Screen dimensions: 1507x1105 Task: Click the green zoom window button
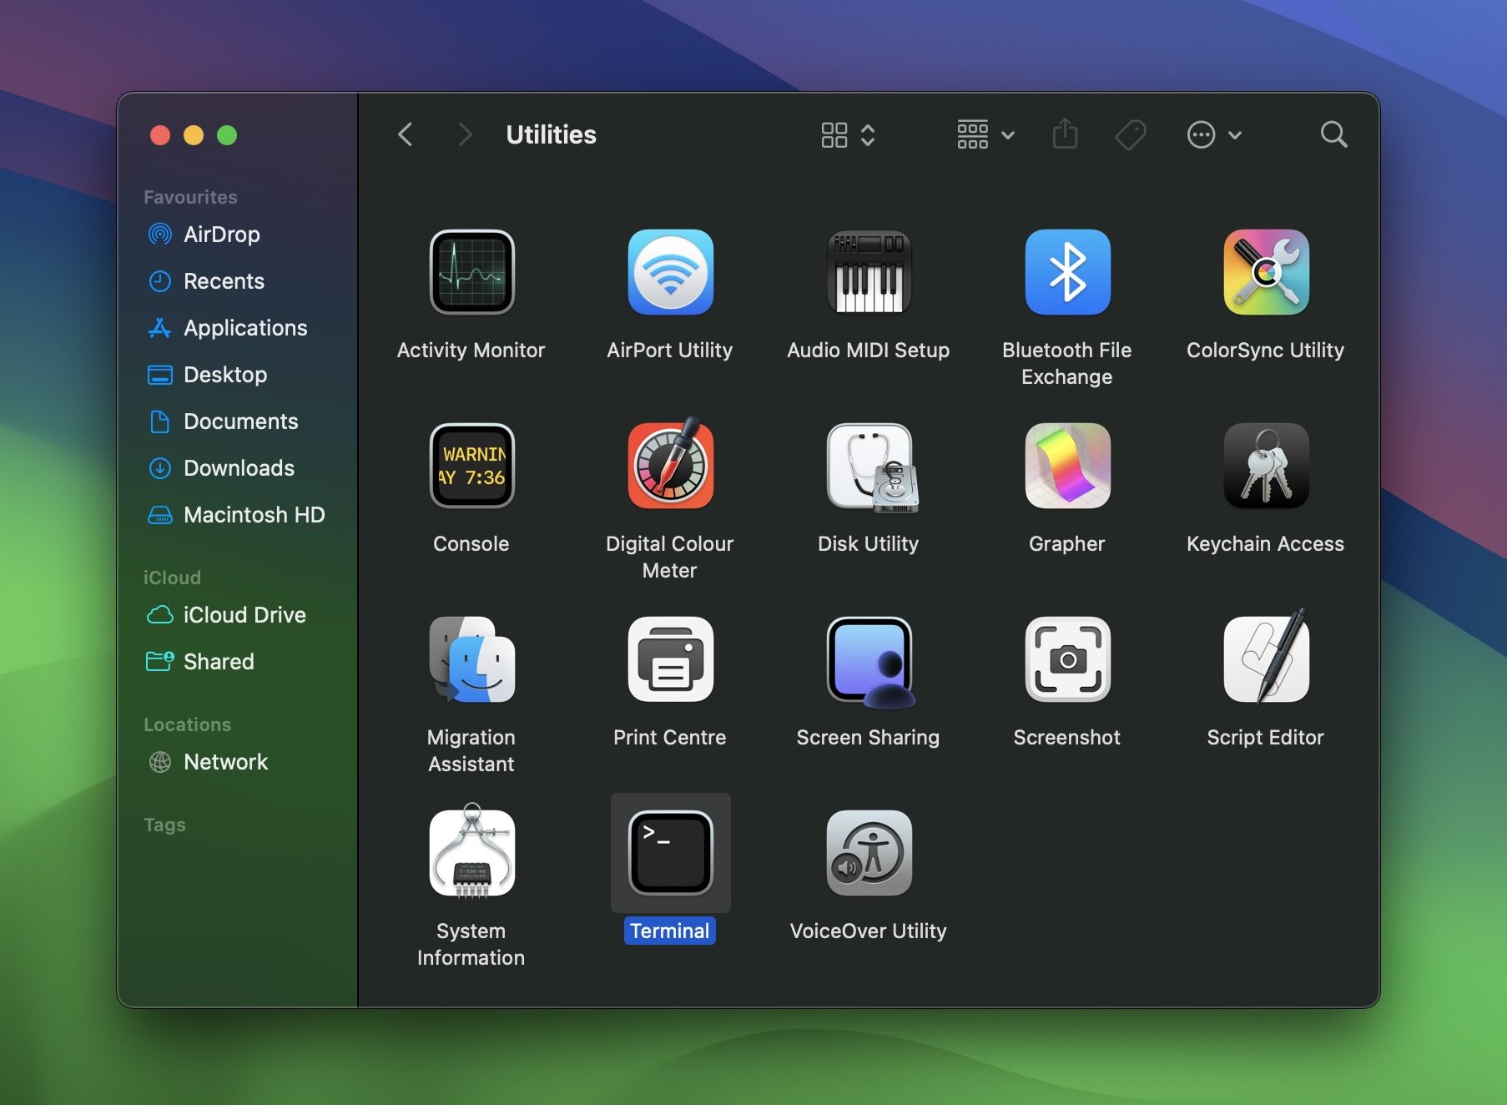click(x=227, y=135)
